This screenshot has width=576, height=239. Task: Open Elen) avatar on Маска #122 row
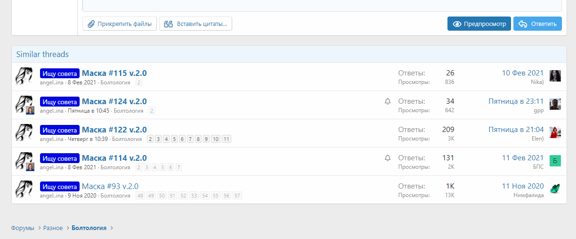555,132
